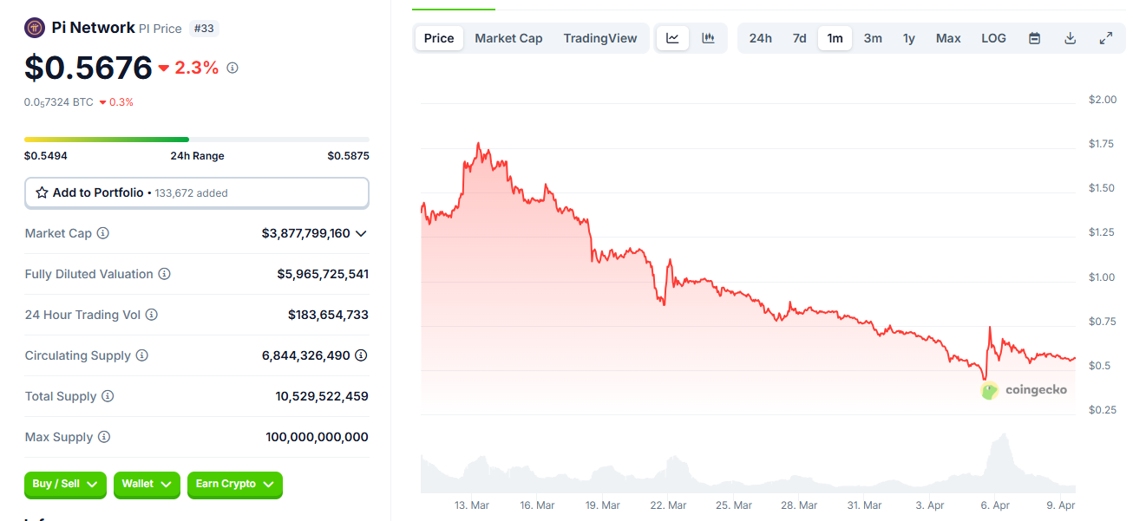Click the Buy / Sell button
1133x521 pixels.
click(64, 485)
